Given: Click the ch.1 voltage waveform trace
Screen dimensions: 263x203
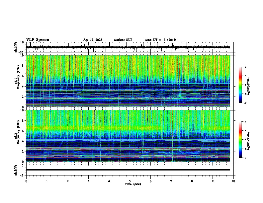Looking at the screenshot, I should (128, 47).
